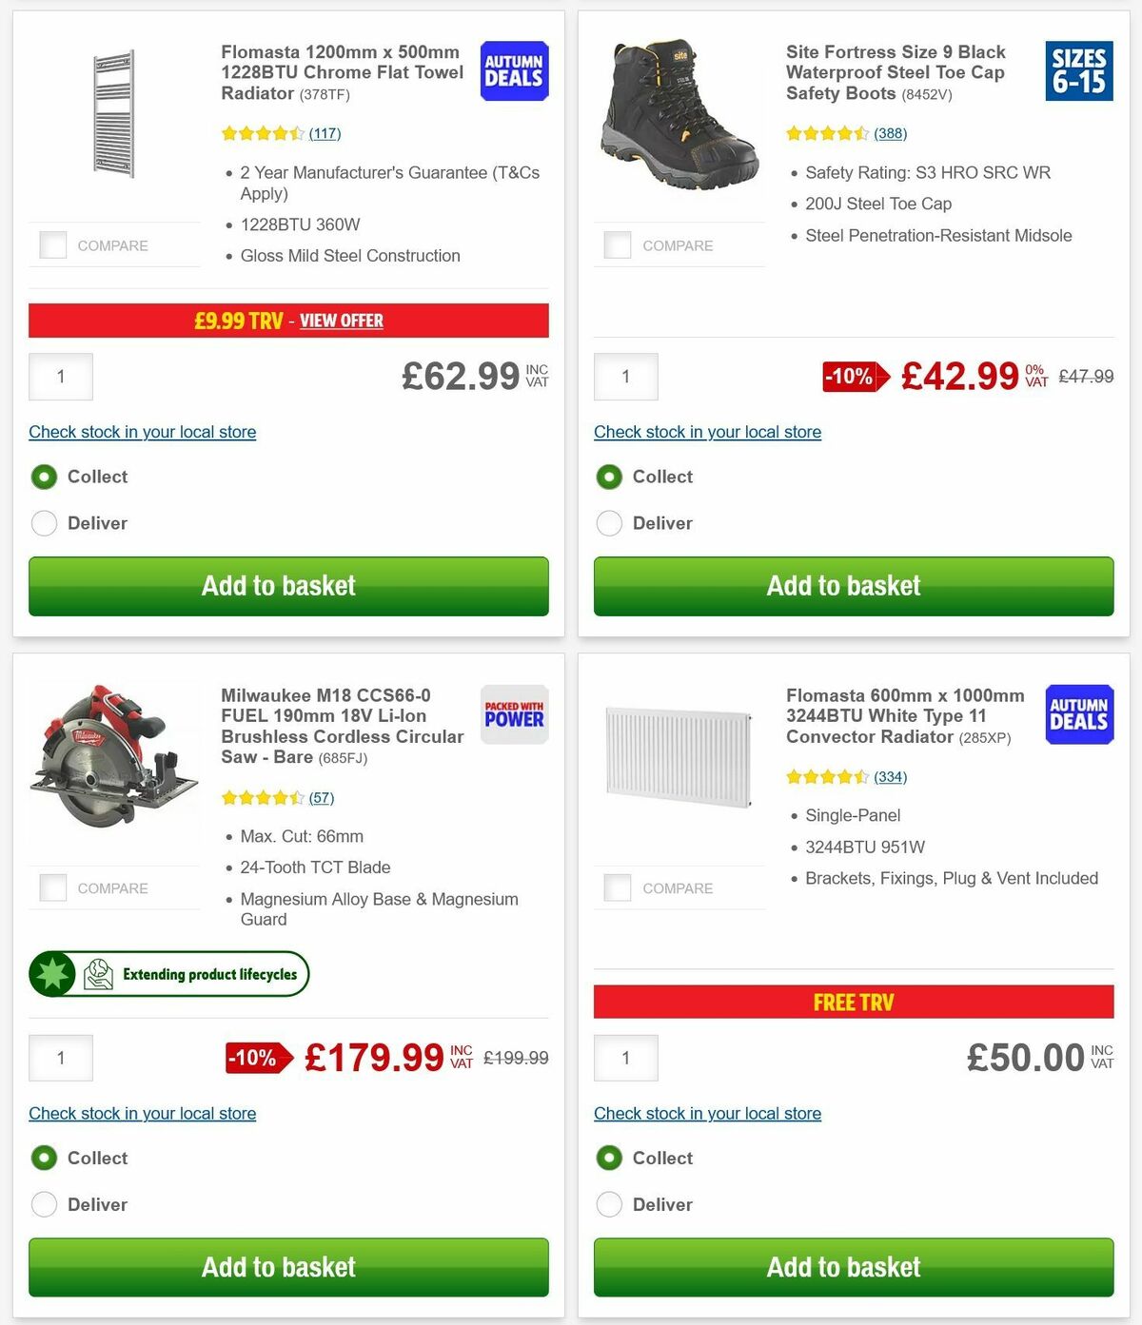Click the PACKED WITH POWER badge on the Milwaukee saw

(513, 715)
